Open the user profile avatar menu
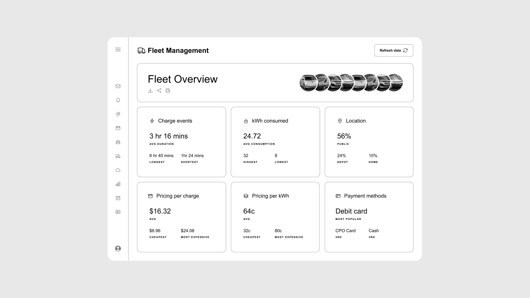The image size is (530, 298). [x=118, y=249]
